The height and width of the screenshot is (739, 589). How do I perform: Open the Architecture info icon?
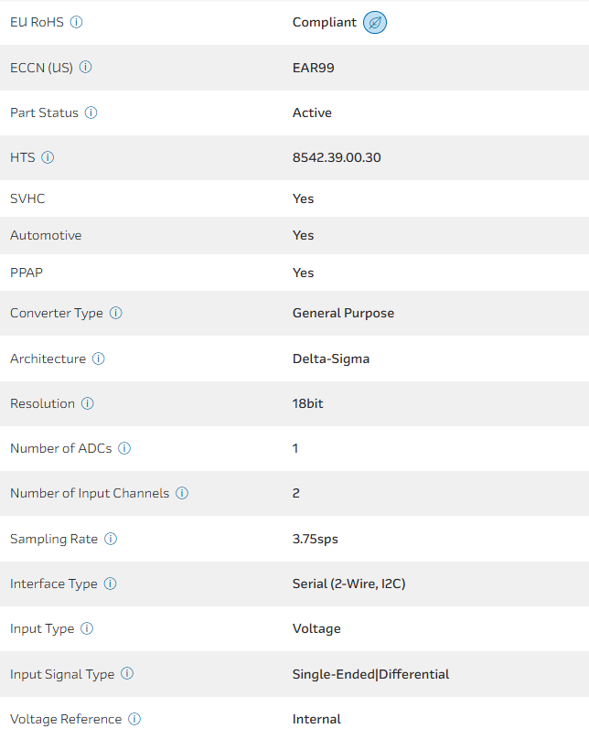[99, 359]
